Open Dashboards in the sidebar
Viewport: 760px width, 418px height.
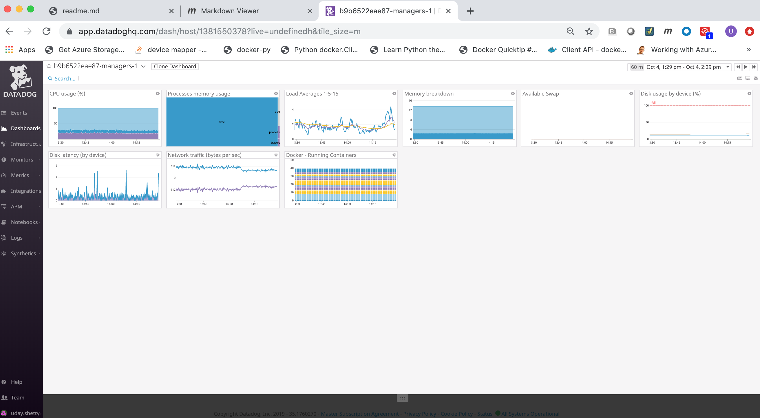pyautogui.click(x=26, y=128)
